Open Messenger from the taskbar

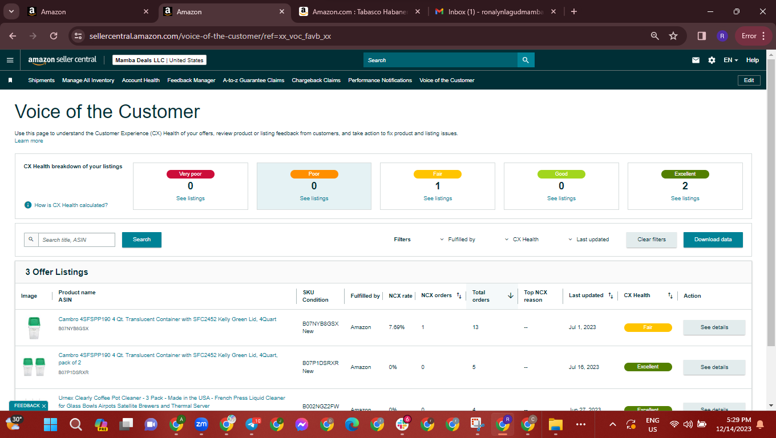click(302, 424)
